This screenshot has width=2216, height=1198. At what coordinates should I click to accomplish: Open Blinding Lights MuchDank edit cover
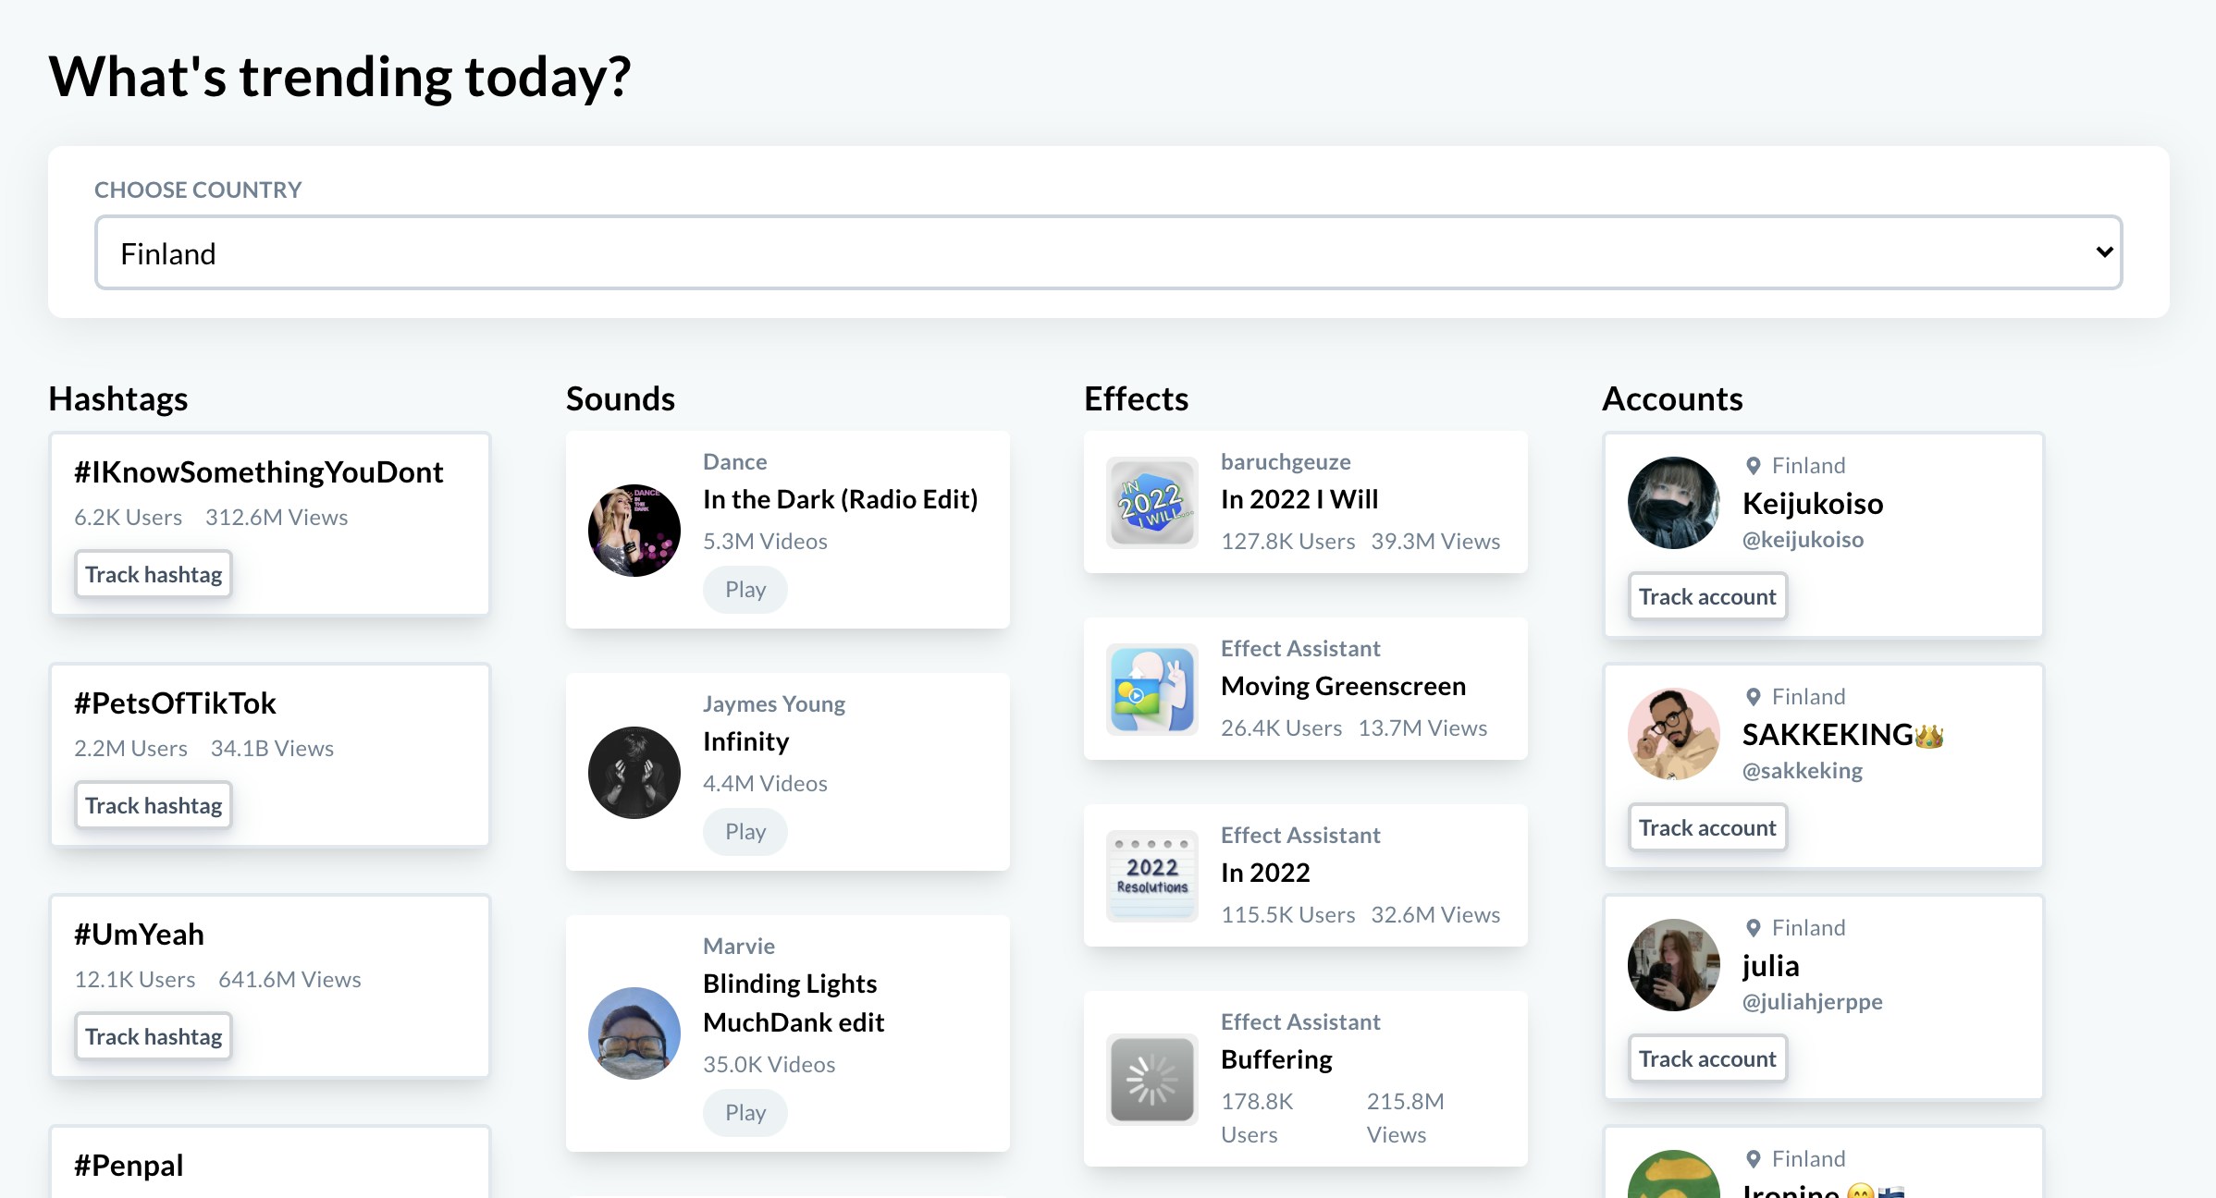(x=634, y=1033)
